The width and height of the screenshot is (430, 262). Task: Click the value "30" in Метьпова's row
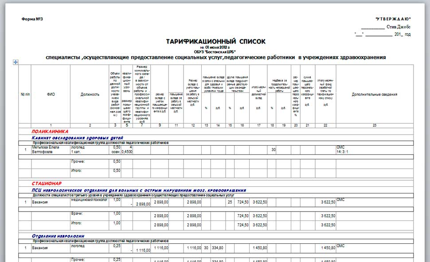(x=274, y=150)
